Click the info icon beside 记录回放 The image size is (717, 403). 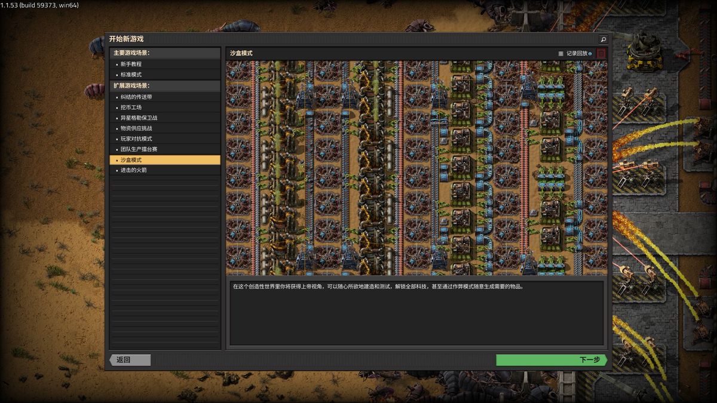coord(590,54)
